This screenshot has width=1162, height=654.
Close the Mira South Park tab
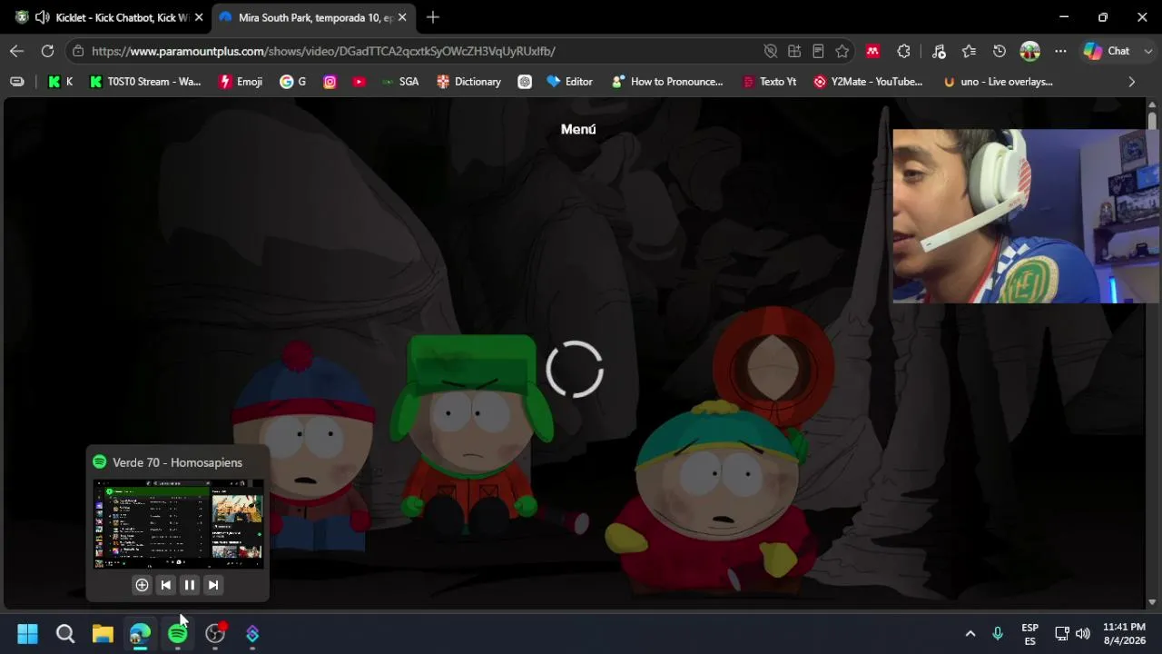point(402,17)
